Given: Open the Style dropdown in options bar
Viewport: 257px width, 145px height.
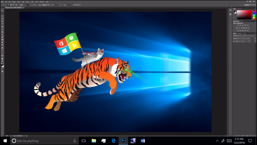Looking at the screenshot, I should 45,5.
